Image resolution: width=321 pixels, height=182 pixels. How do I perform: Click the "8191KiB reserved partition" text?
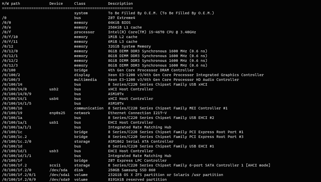coord(137,179)
